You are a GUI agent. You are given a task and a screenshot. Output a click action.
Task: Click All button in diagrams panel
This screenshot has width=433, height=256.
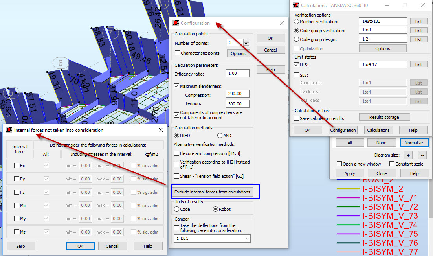(350, 143)
